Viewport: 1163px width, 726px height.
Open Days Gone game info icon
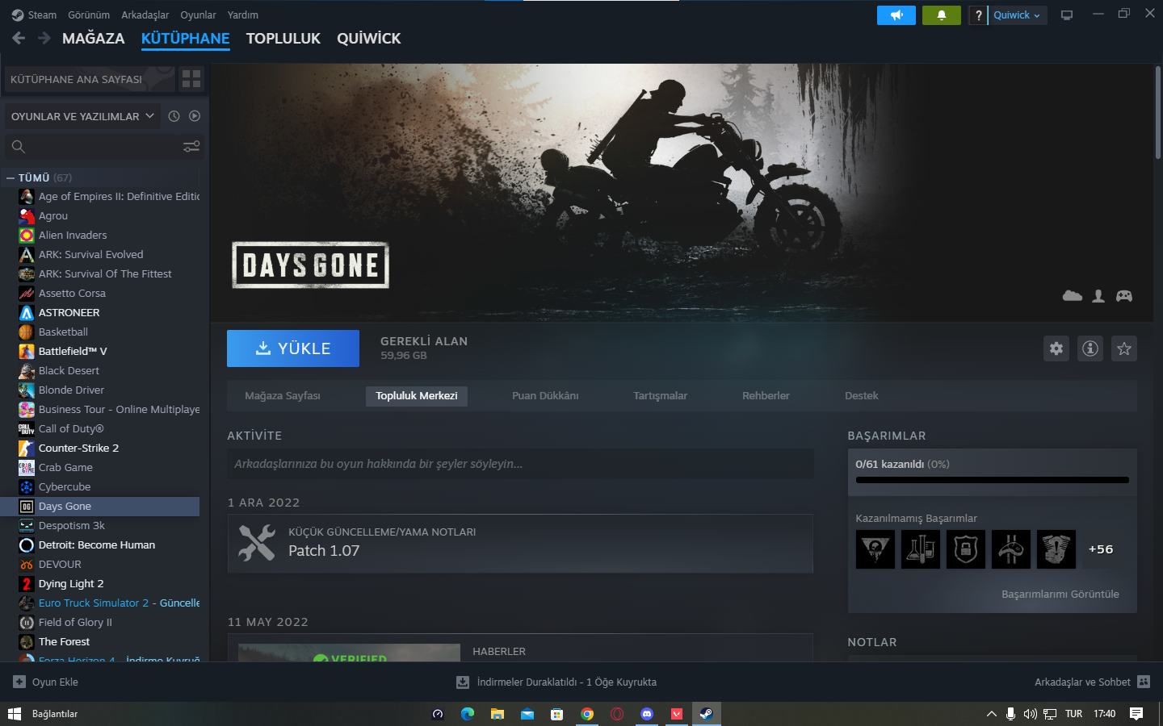tap(1090, 348)
